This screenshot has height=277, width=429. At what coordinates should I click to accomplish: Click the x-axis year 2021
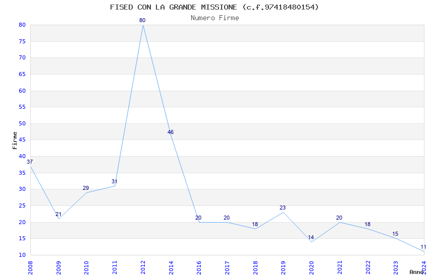340,267
